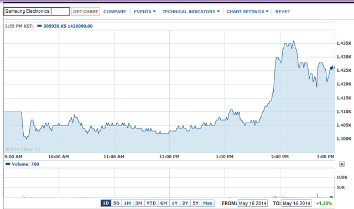Click the 12:00 PM time axis label

click(x=169, y=156)
